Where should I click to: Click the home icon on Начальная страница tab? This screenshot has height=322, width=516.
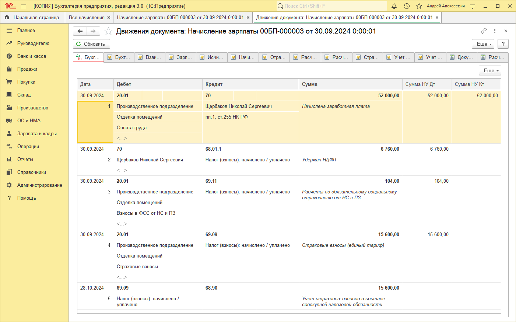tap(7, 17)
